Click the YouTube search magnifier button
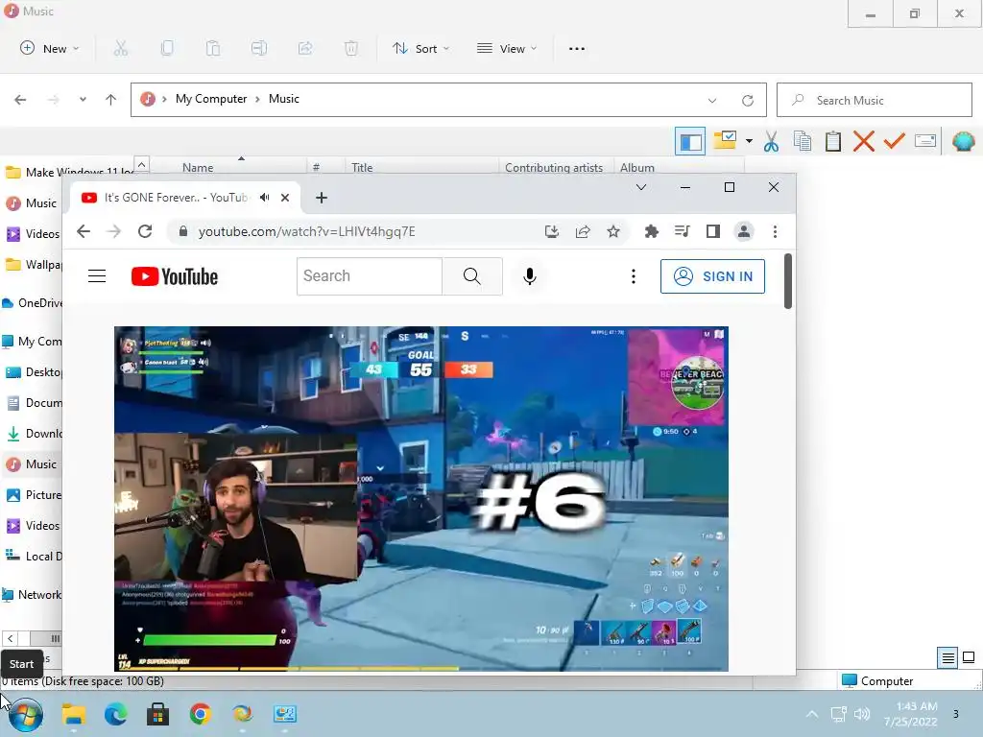 (472, 276)
